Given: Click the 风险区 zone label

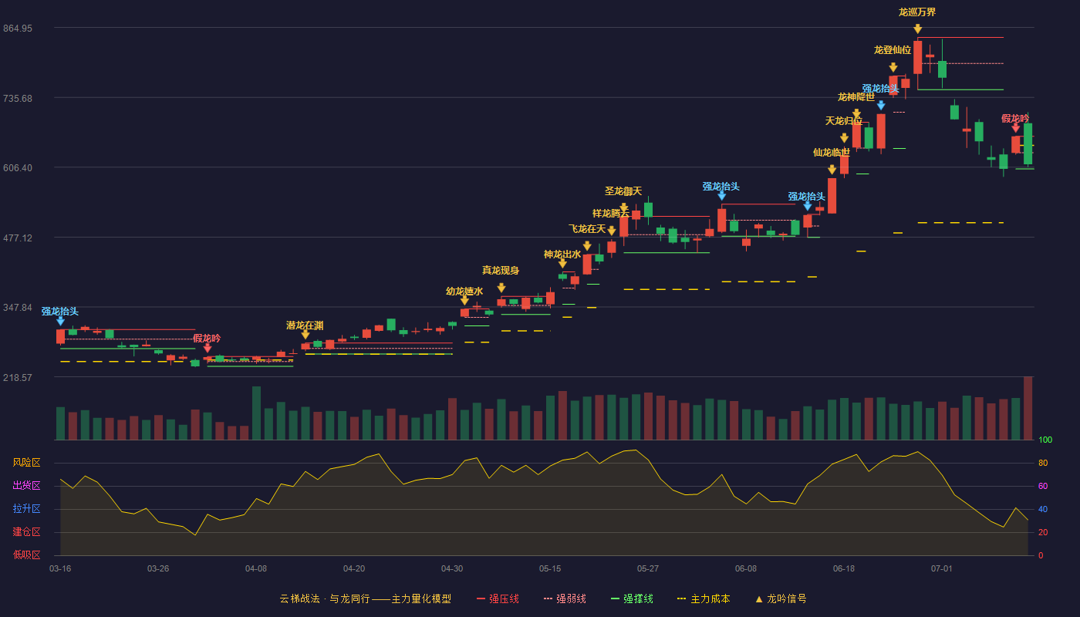Looking at the screenshot, I should 27,463.
